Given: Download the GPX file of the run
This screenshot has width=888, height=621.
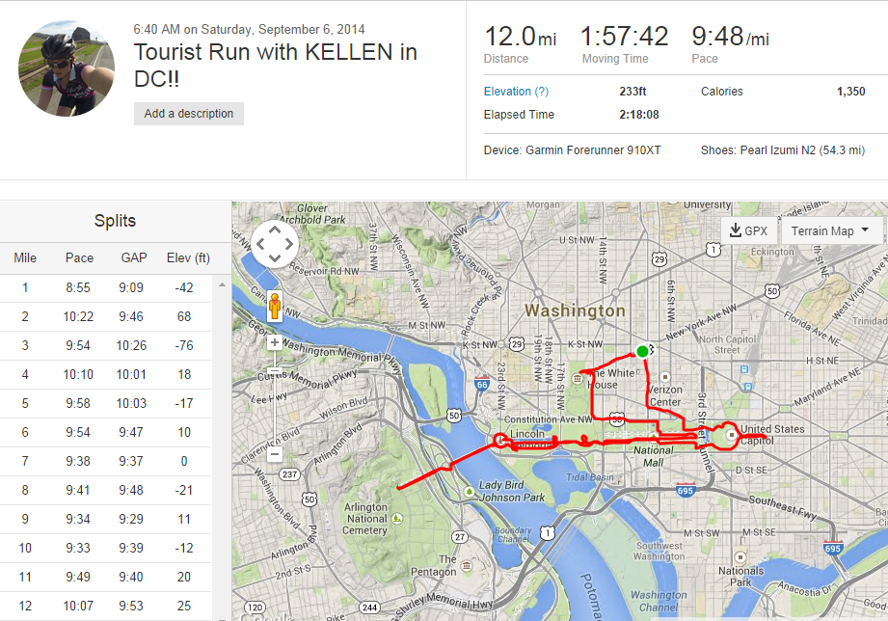Looking at the screenshot, I should (x=748, y=231).
